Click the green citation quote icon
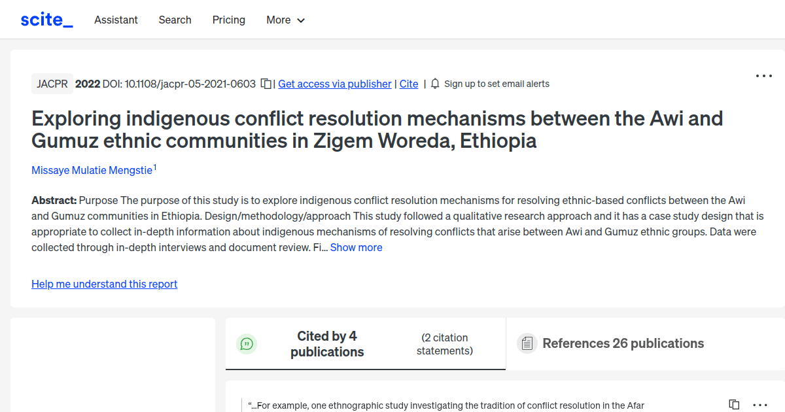 click(x=247, y=343)
